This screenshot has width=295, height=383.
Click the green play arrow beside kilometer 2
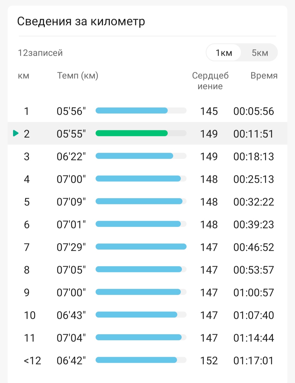pos(16,133)
